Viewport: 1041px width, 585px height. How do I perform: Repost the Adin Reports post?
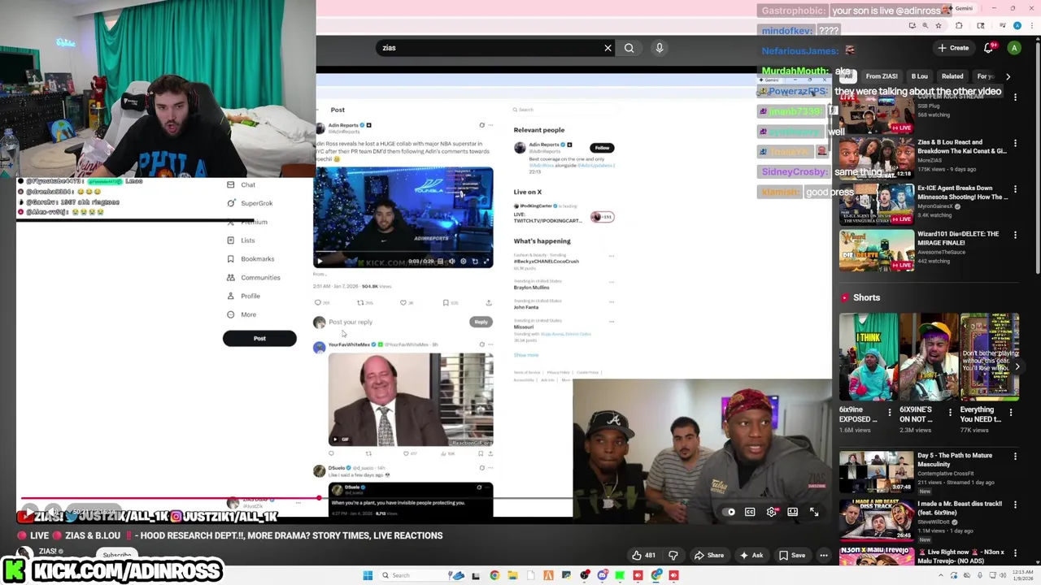coord(361,302)
